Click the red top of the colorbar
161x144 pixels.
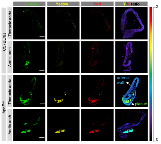[151, 9]
